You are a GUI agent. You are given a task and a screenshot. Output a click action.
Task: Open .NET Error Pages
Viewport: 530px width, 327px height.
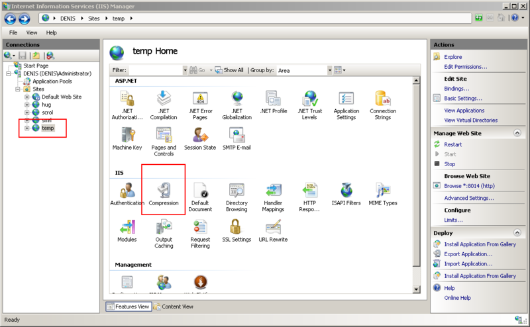tap(200, 105)
